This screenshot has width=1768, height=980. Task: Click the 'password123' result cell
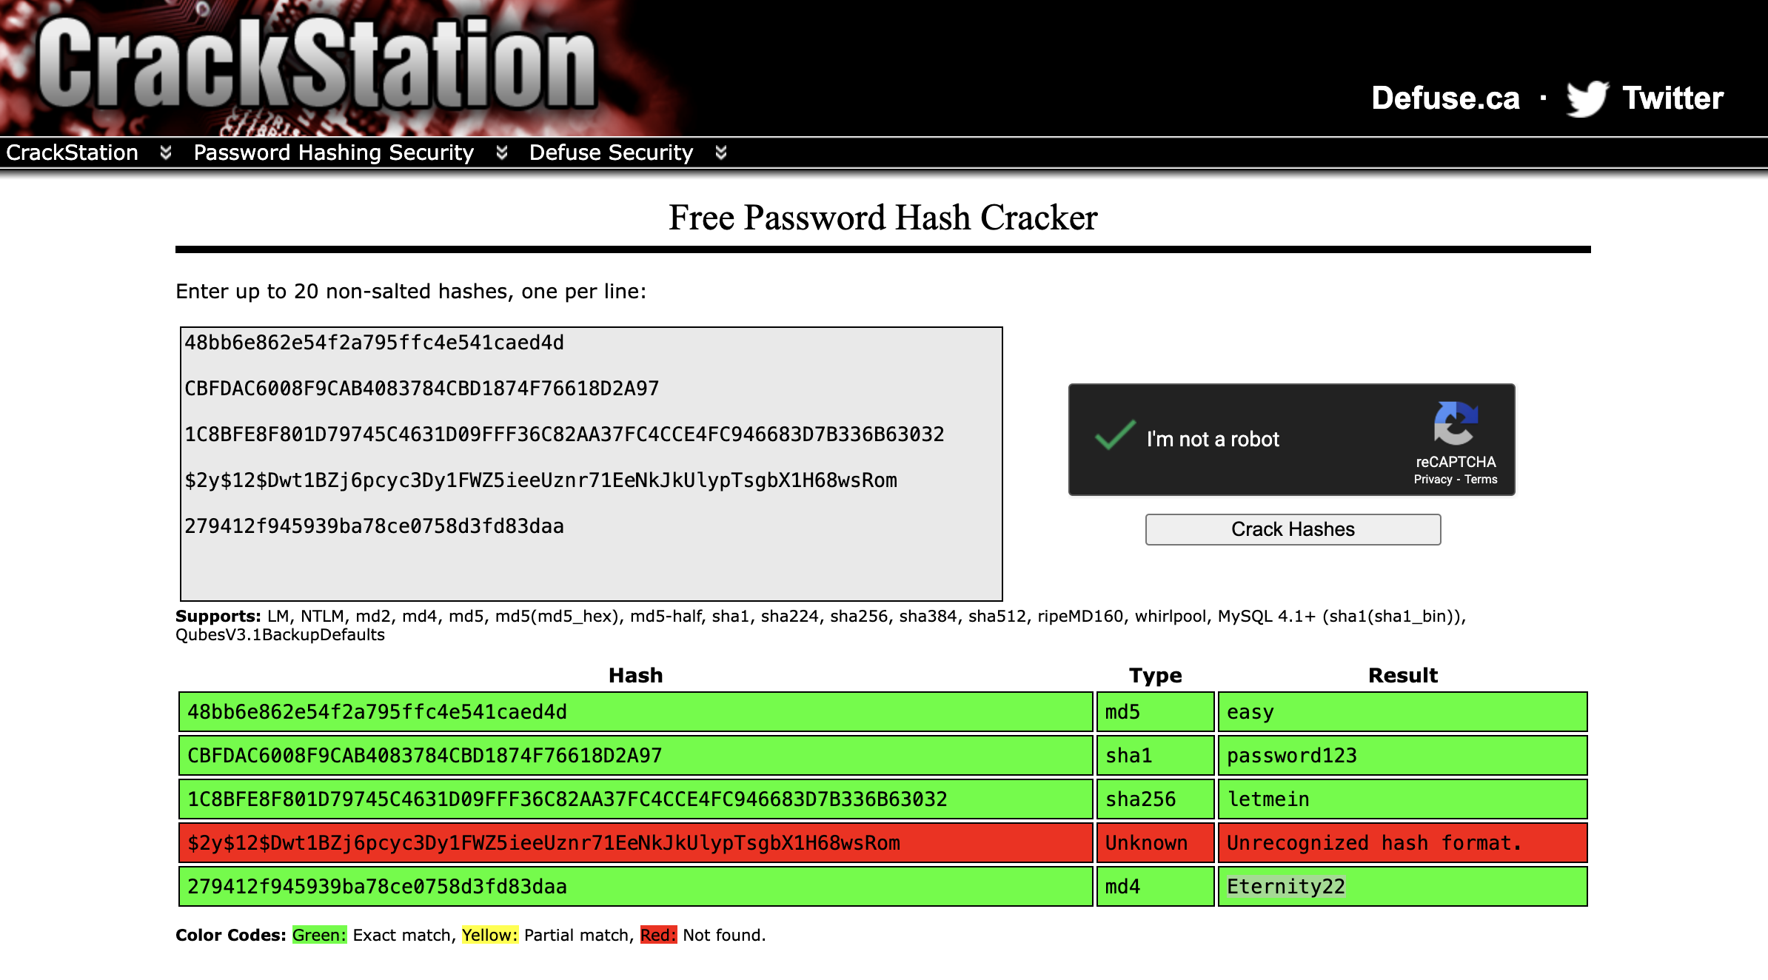tap(1403, 756)
